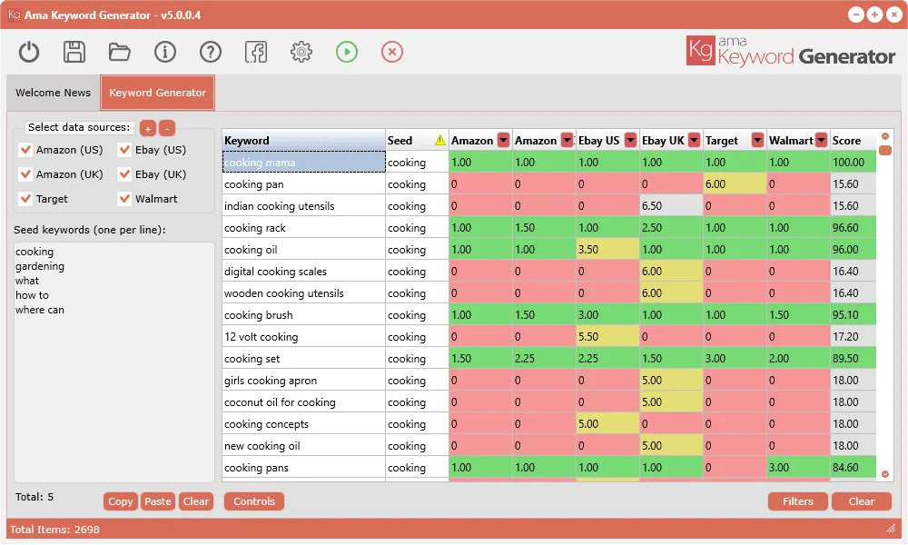Open a file using the folder icon
The width and height of the screenshot is (908, 545).
[x=119, y=52]
